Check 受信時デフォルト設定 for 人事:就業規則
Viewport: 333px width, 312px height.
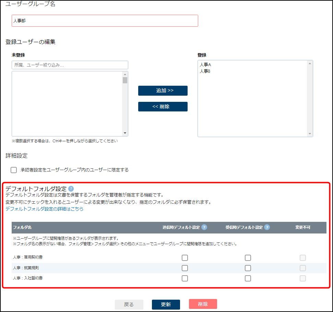(248, 268)
